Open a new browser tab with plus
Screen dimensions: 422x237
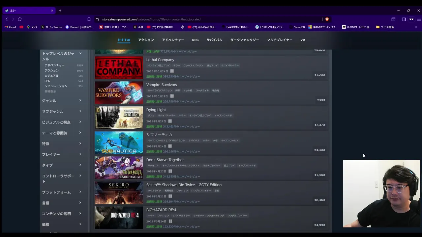click(60, 11)
